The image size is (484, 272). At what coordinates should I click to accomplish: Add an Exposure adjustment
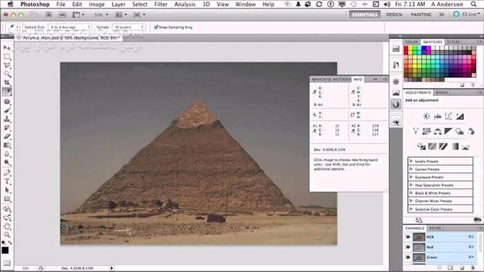460,116
